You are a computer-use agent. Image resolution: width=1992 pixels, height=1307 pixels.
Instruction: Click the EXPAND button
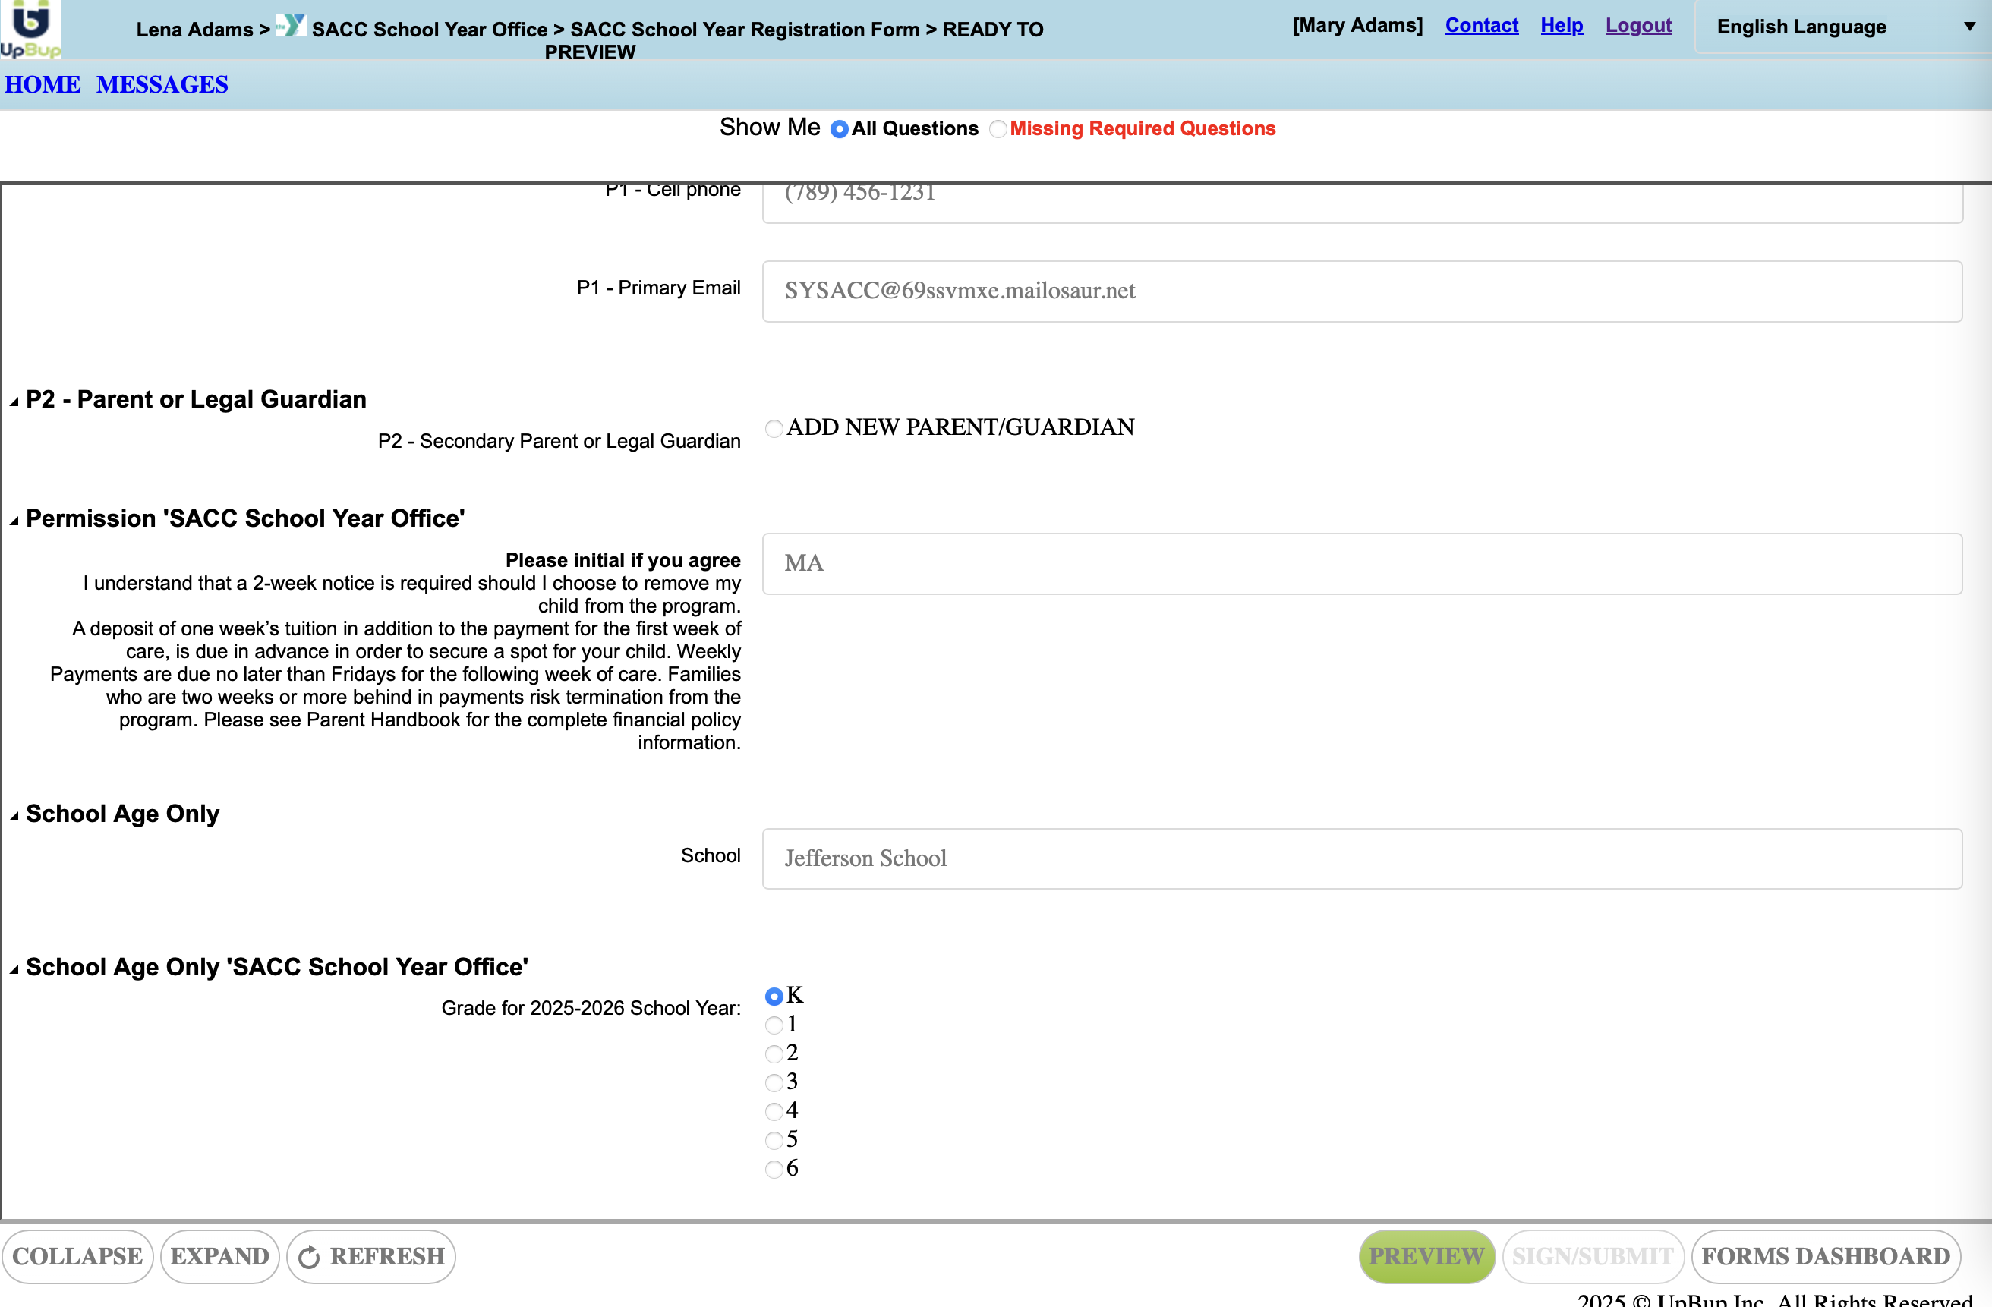click(219, 1256)
